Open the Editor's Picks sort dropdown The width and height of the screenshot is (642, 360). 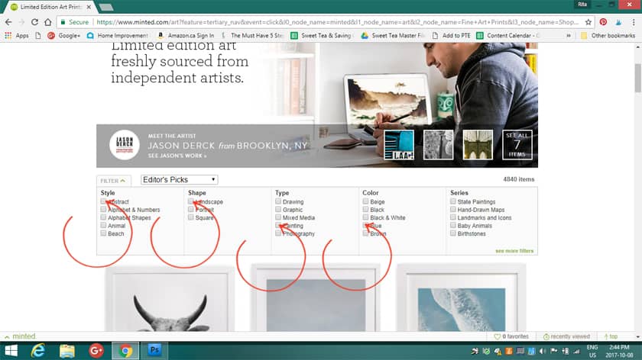point(180,180)
